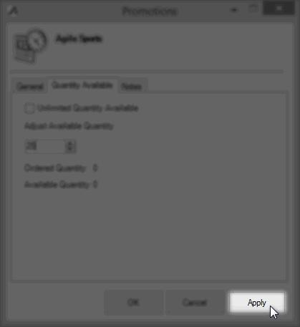Open the Notes tab
Image resolution: width=300 pixels, height=327 pixels.
point(132,86)
